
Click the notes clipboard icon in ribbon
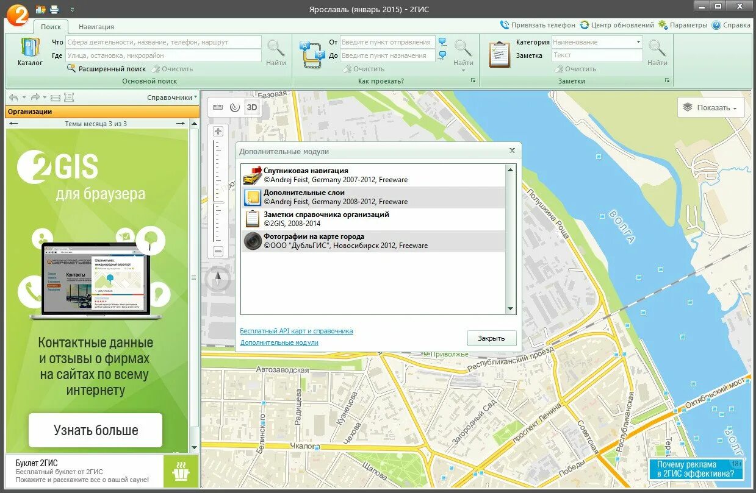click(500, 54)
